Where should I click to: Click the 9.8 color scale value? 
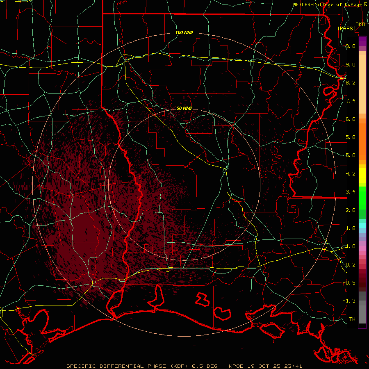click(351, 46)
